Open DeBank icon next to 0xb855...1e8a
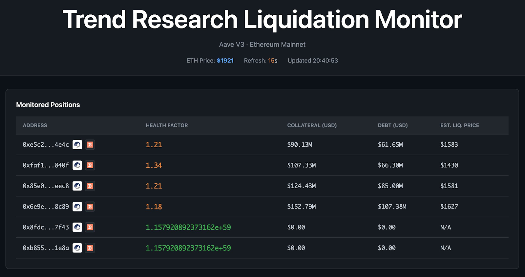Viewport: 525px width, 277px height. pyautogui.click(x=90, y=248)
